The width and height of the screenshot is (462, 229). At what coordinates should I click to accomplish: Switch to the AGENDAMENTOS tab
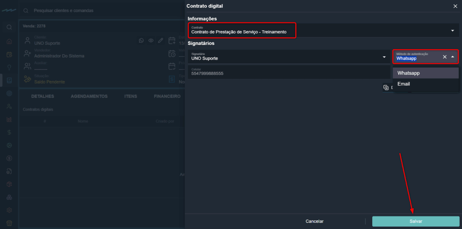pyautogui.click(x=89, y=96)
